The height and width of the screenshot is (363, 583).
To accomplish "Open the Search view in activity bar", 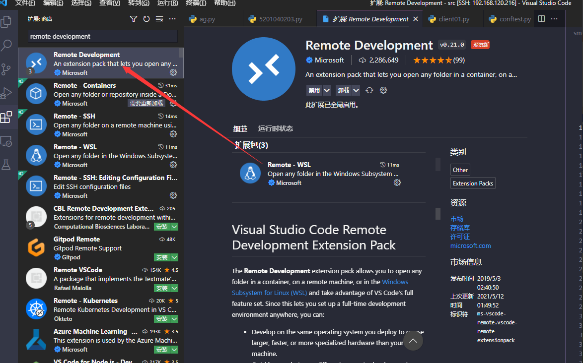I will tap(6, 45).
